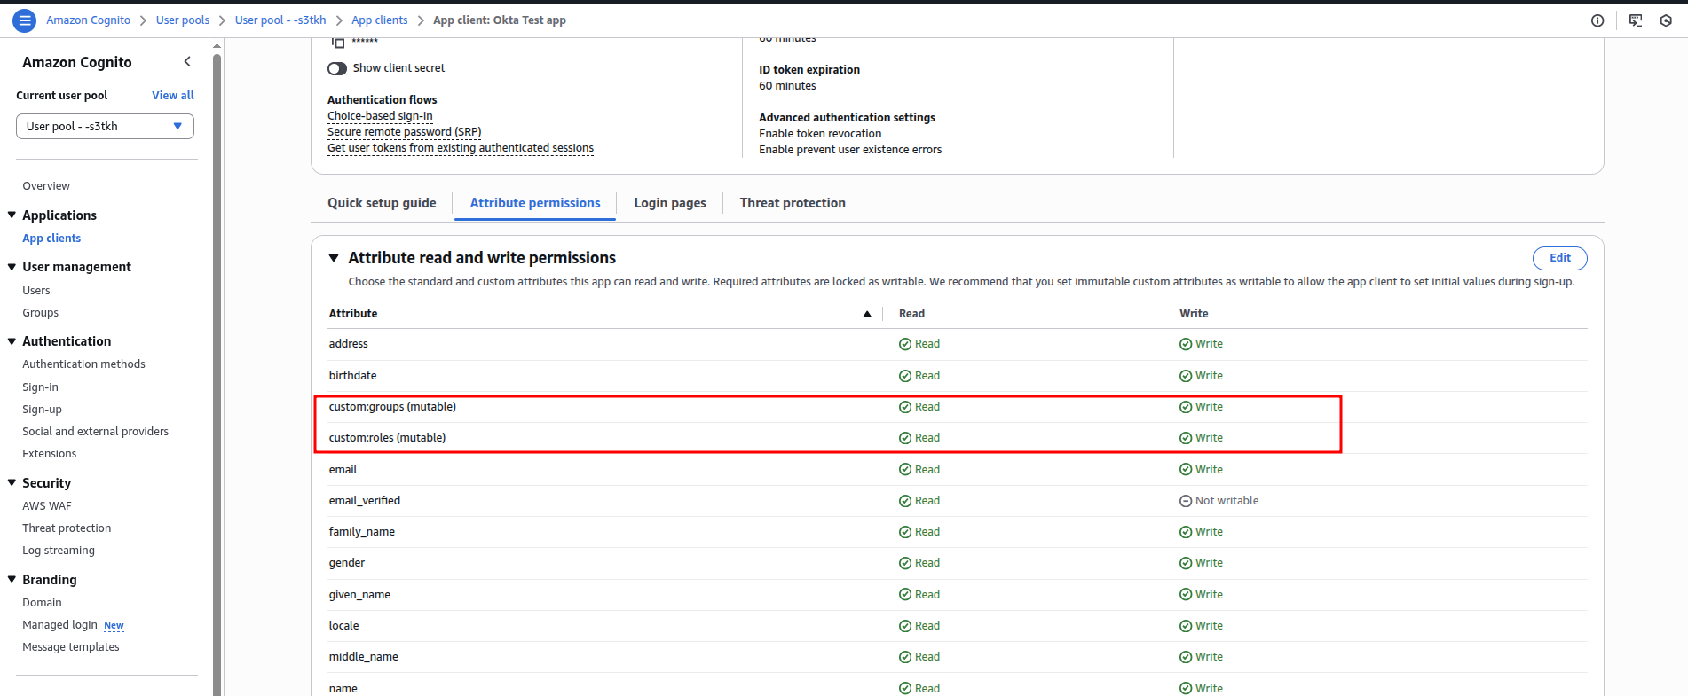Click the Not writable icon for email_verified
1688x696 pixels.
click(x=1186, y=501)
